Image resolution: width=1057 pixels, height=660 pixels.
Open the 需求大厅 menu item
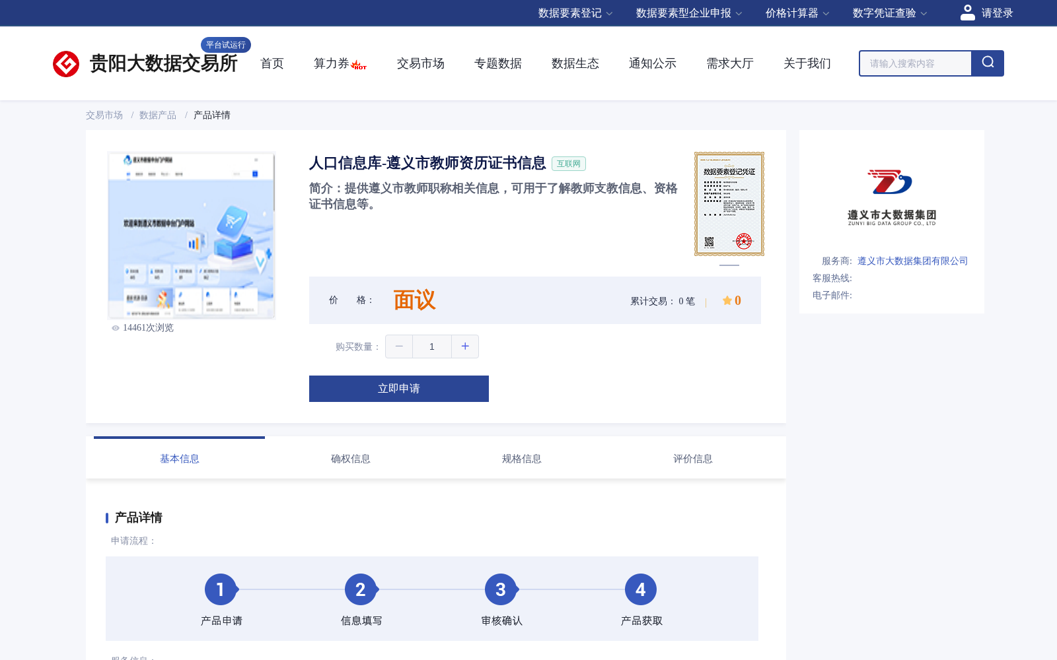(730, 63)
